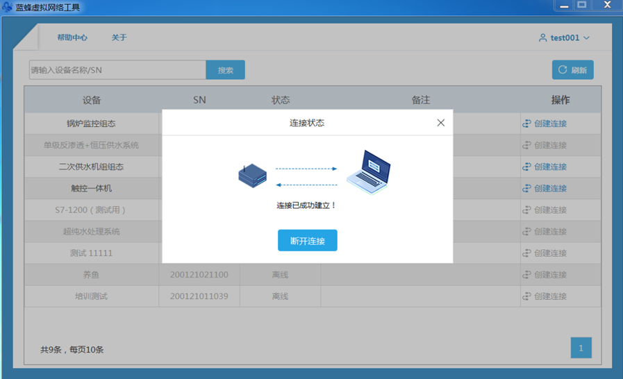Click SN value 200121011039
The height and width of the screenshot is (379, 623).
click(x=199, y=296)
